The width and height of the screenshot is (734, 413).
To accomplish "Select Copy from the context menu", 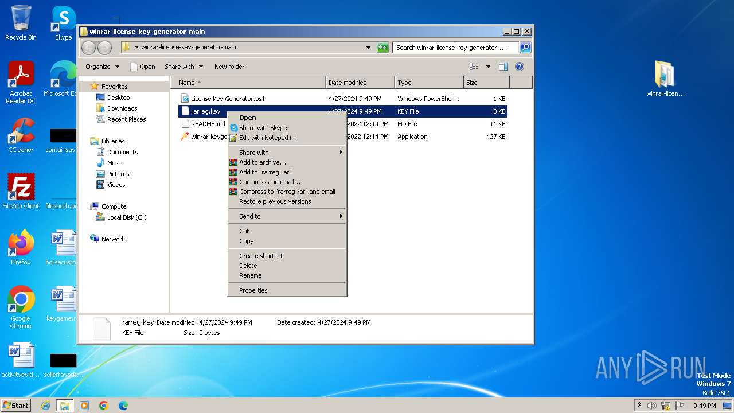I will [287, 241].
